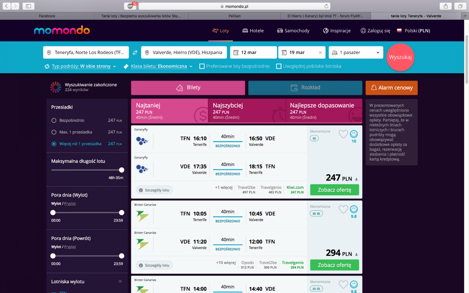This screenshot has height=293, width=469.
Task: Open the Samochody navigation item
Action: [293, 31]
